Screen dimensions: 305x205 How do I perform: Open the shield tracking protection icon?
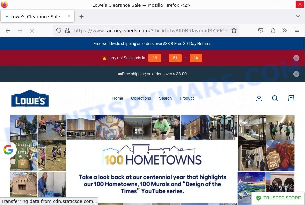[x=59, y=30]
